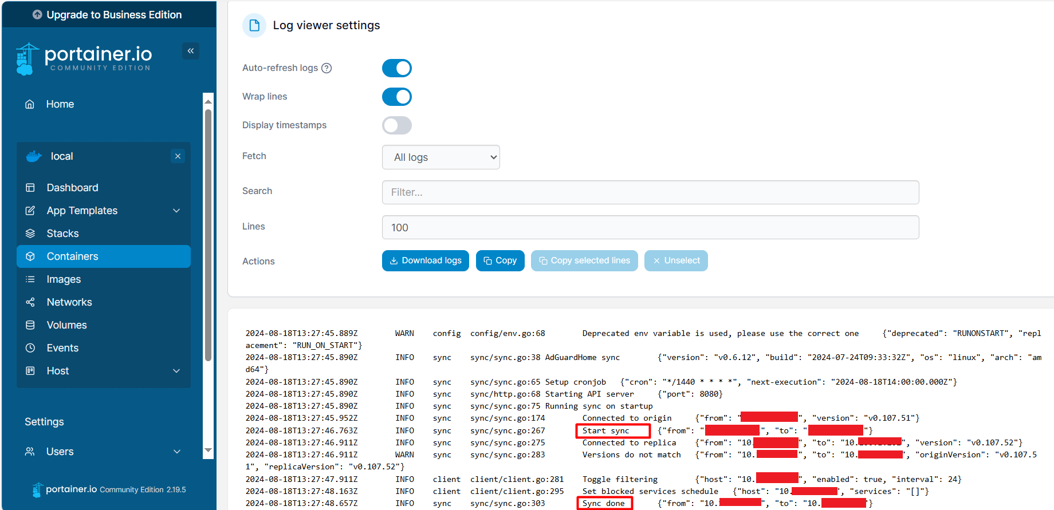
Task: Click the sidebar scrollbar up arrow
Action: pos(209,101)
